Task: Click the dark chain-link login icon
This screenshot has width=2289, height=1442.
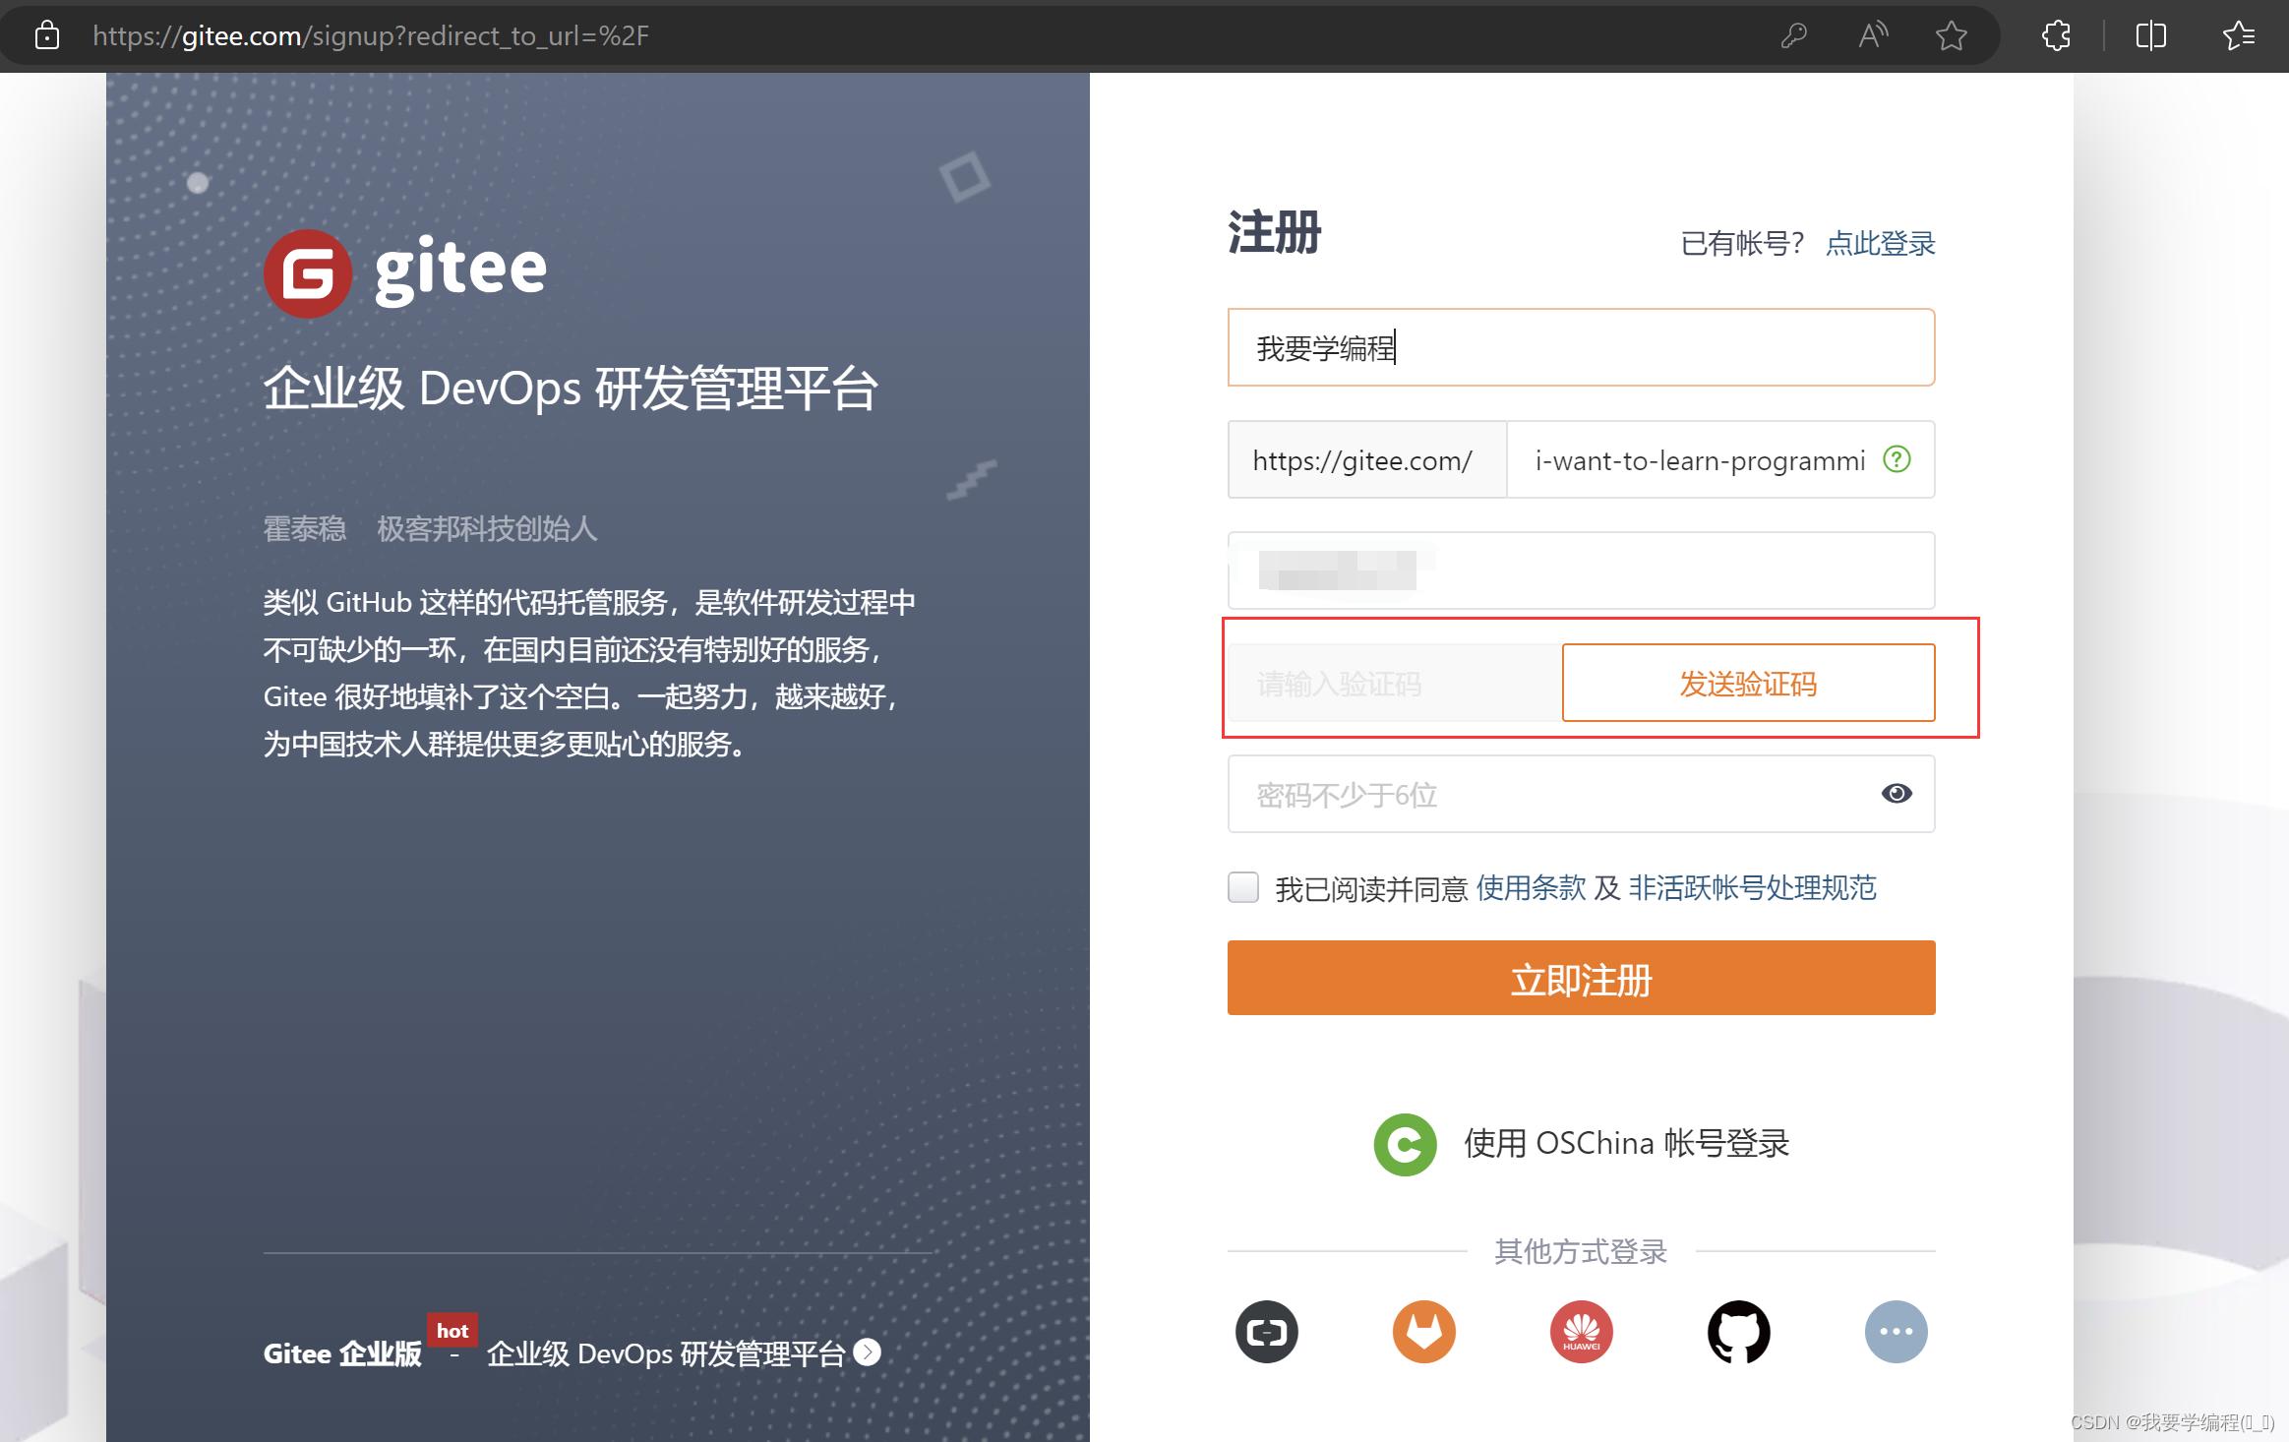Action: (x=1266, y=1332)
